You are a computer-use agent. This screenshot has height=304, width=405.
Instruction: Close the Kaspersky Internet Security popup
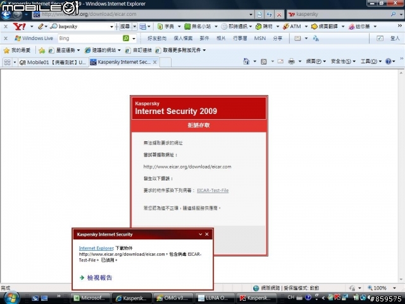click(x=207, y=234)
